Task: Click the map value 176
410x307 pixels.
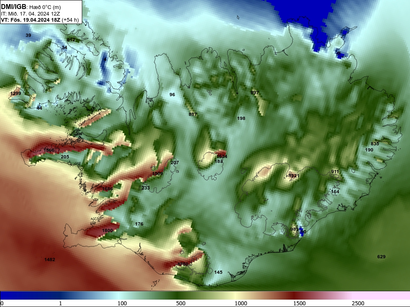Action: 139,224
